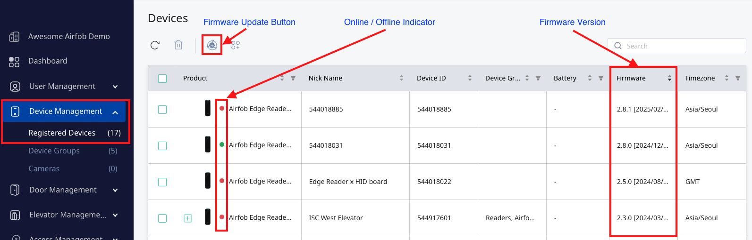
Task: Click the green online indicator for 544018031
Action: click(x=222, y=145)
